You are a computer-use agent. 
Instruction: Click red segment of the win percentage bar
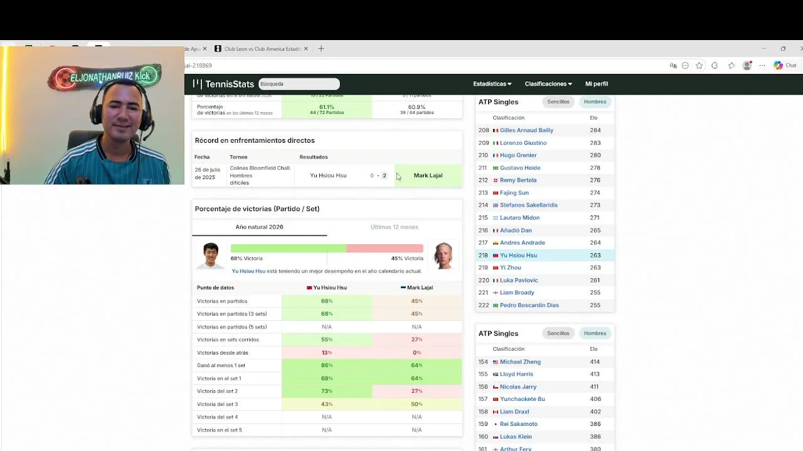(x=385, y=249)
